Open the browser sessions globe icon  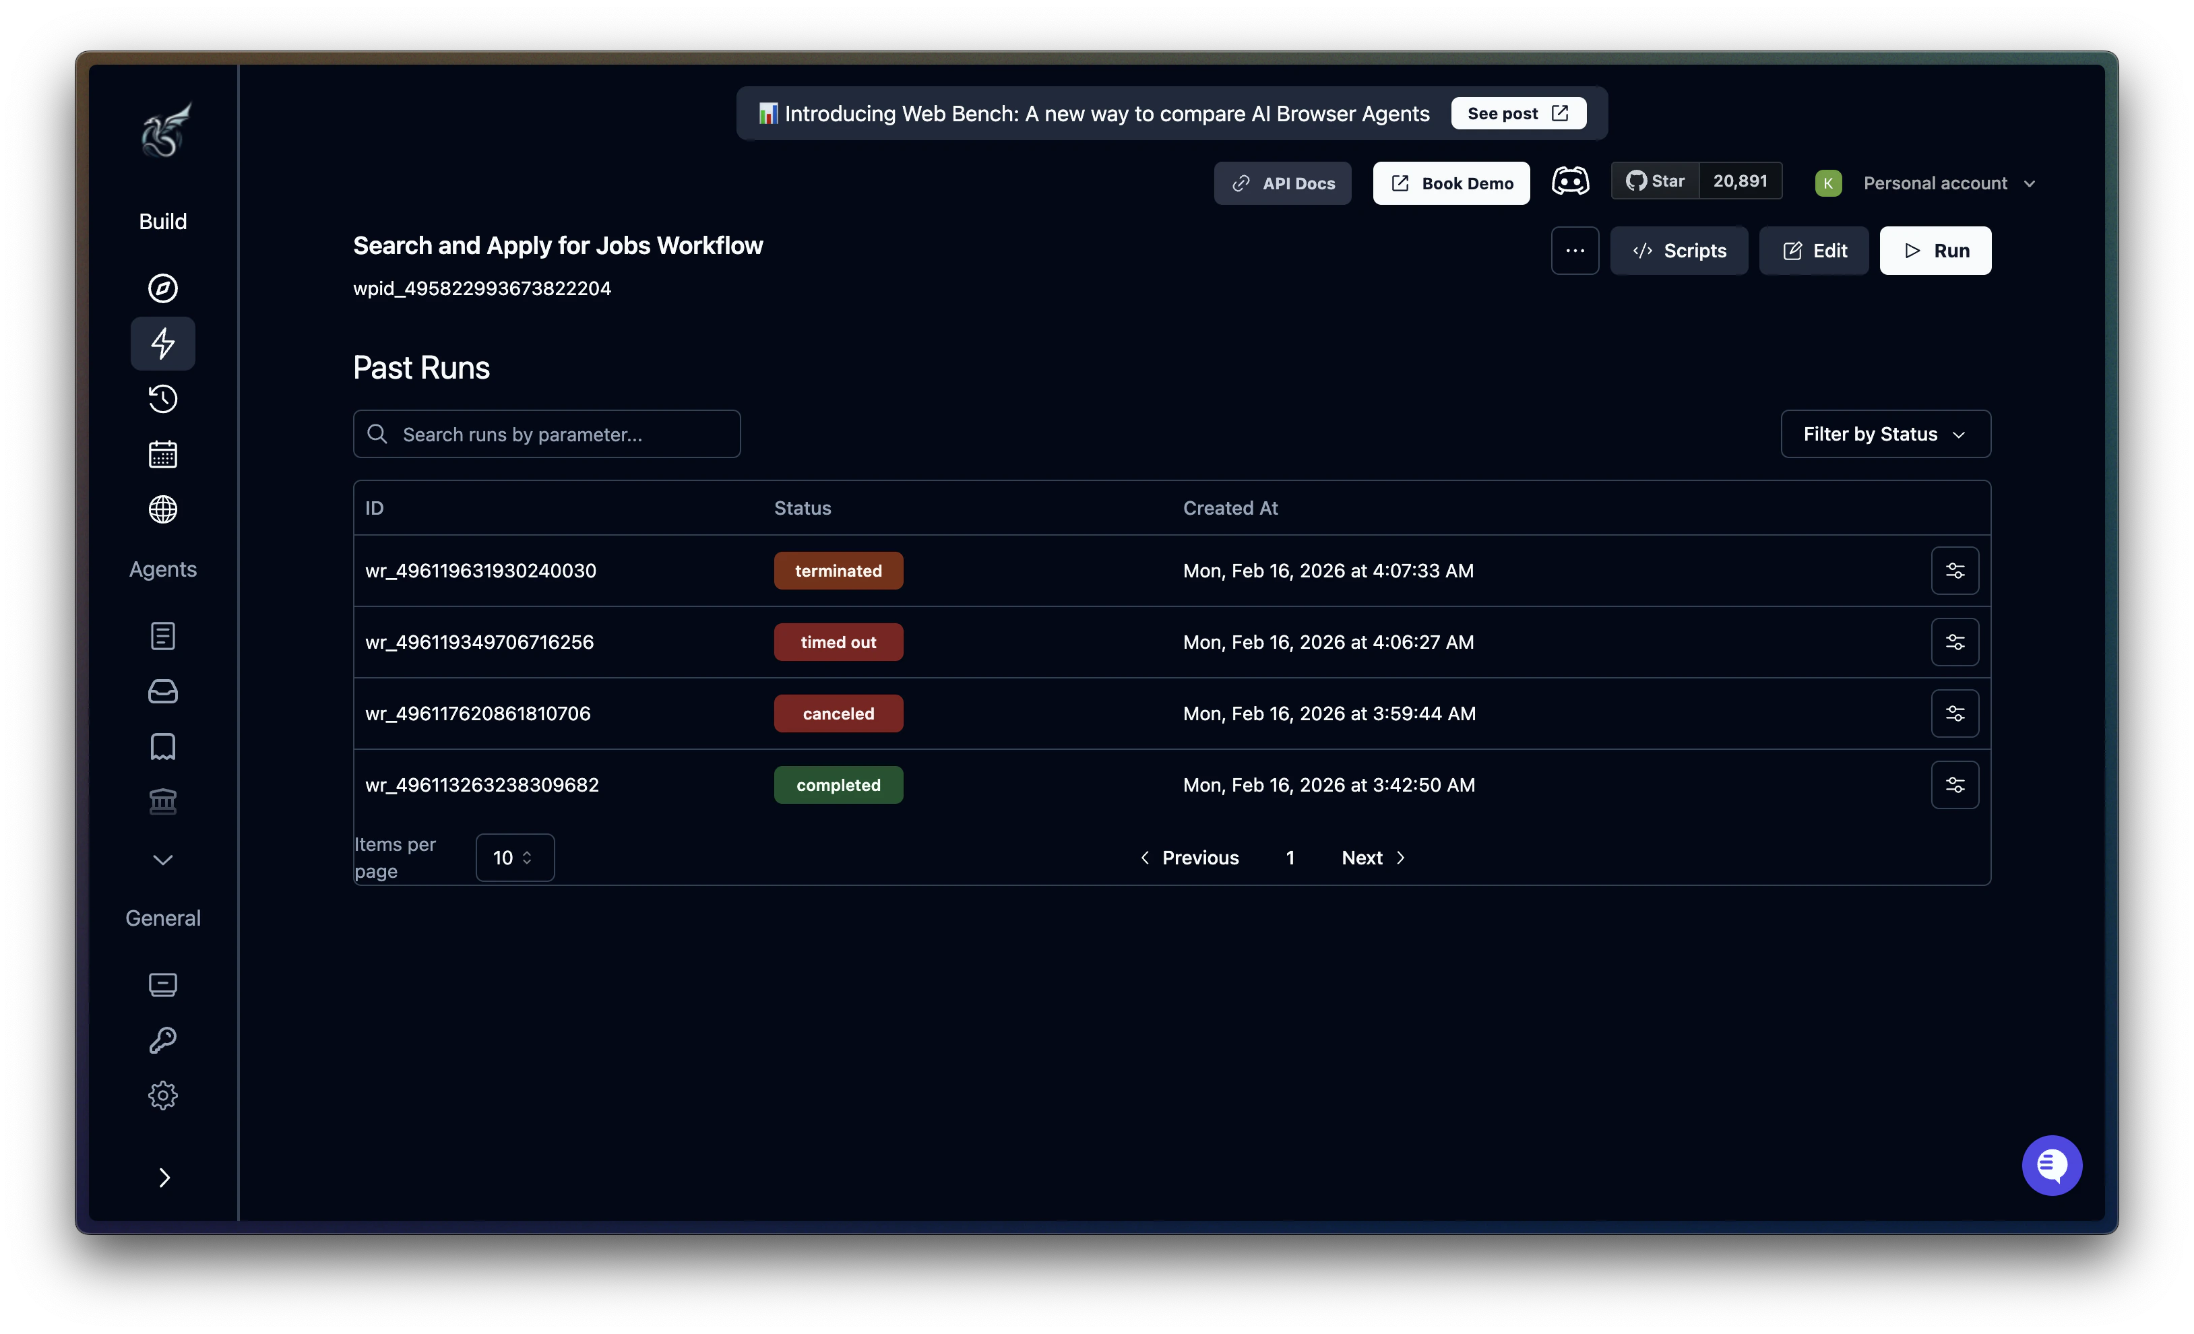click(x=162, y=509)
